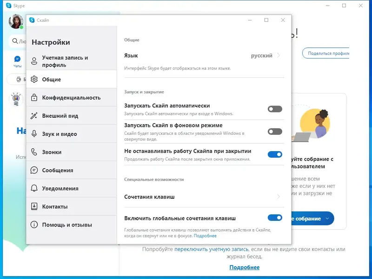Select the Конфиденциальность section
The image size is (372, 279).
pos(65,97)
